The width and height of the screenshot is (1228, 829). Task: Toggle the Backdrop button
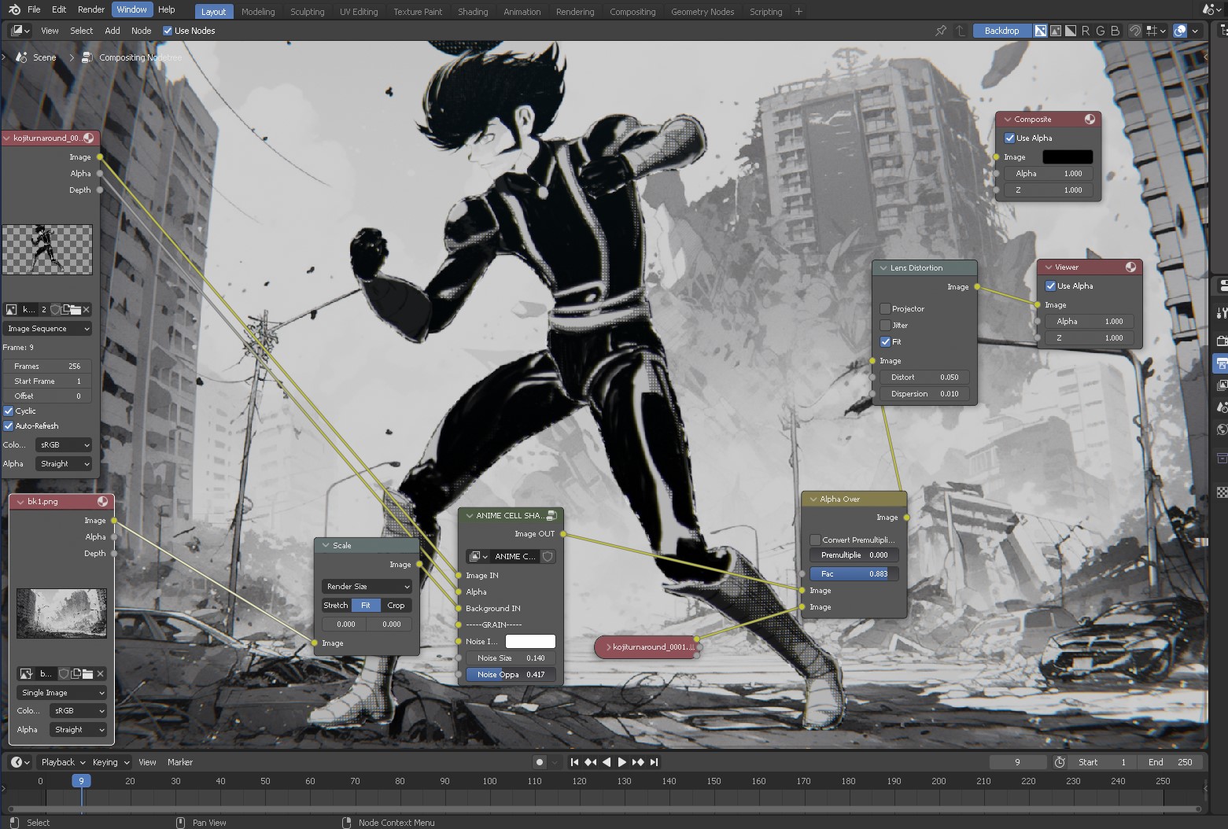point(1001,31)
